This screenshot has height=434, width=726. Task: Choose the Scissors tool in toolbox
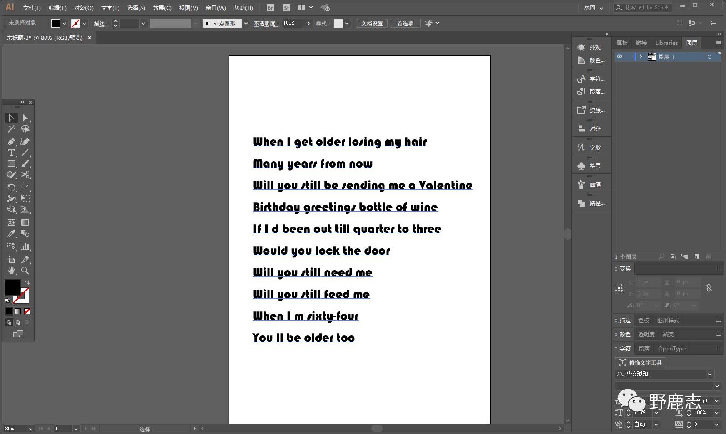coord(25,175)
